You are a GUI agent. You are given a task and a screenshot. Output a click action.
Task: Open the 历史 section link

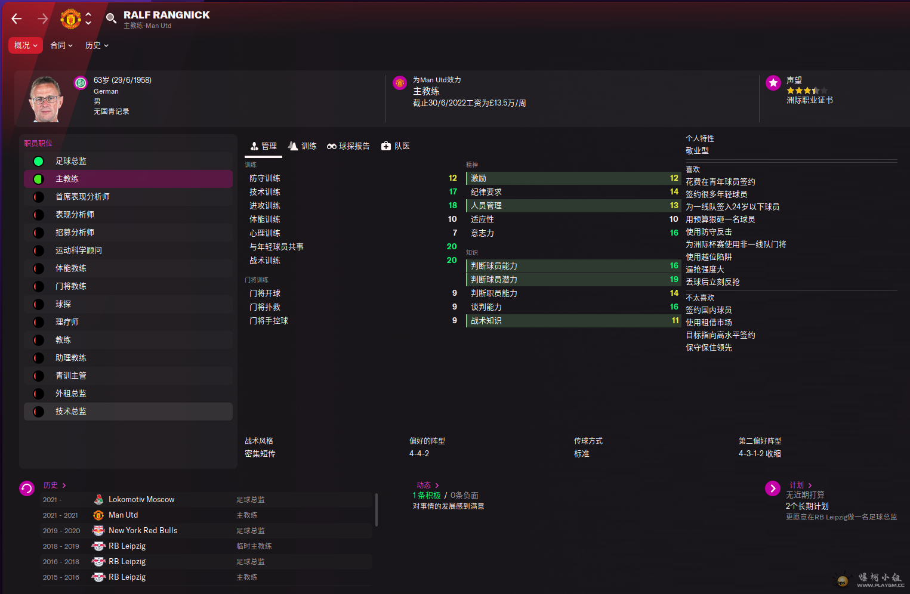pos(54,485)
